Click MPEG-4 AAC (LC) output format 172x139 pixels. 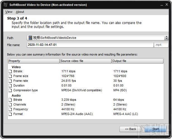[126, 114]
